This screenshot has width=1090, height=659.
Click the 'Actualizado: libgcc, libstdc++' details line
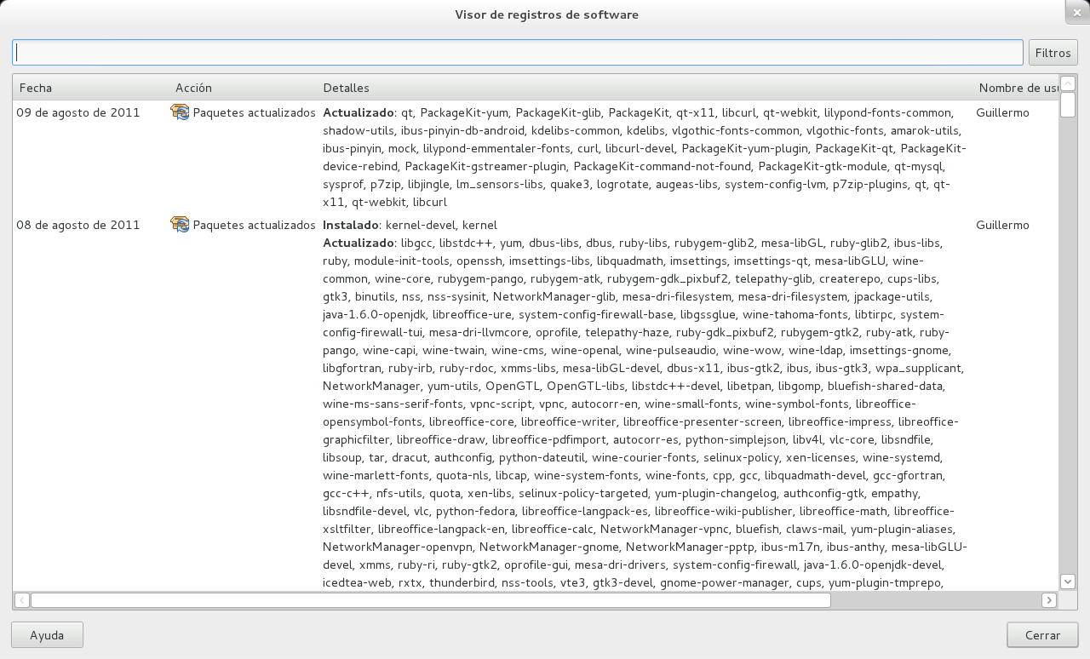pyautogui.click(x=632, y=243)
